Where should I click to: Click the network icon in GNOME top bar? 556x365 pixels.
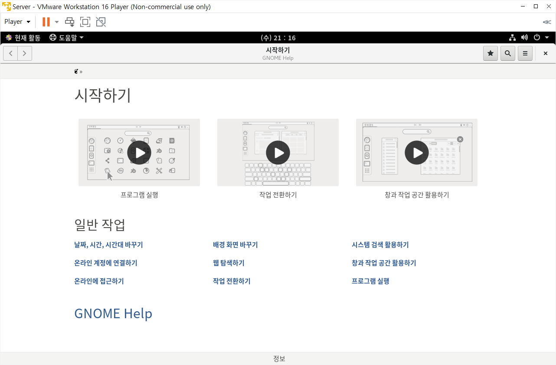(x=512, y=38)
